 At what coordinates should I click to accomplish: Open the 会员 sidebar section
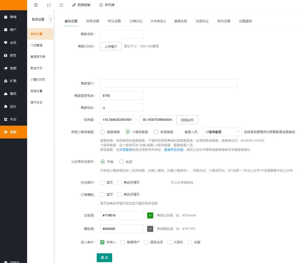point(13,43)
